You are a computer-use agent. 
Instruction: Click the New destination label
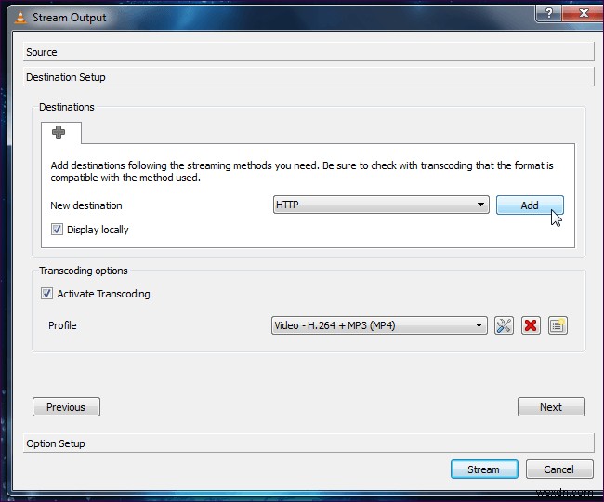click(x=86, y=205)
